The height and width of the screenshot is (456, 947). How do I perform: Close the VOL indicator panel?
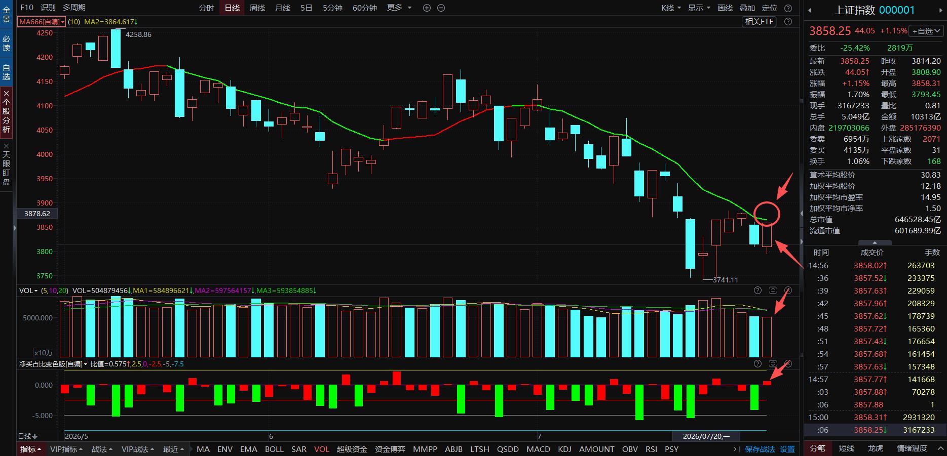click(x=788, y=291)
